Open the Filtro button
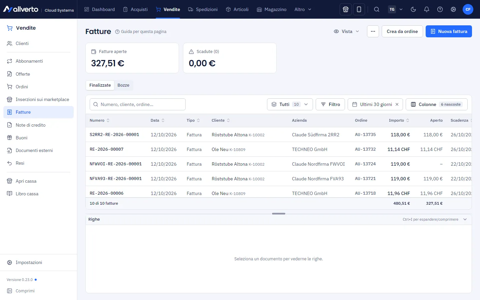 330,104
